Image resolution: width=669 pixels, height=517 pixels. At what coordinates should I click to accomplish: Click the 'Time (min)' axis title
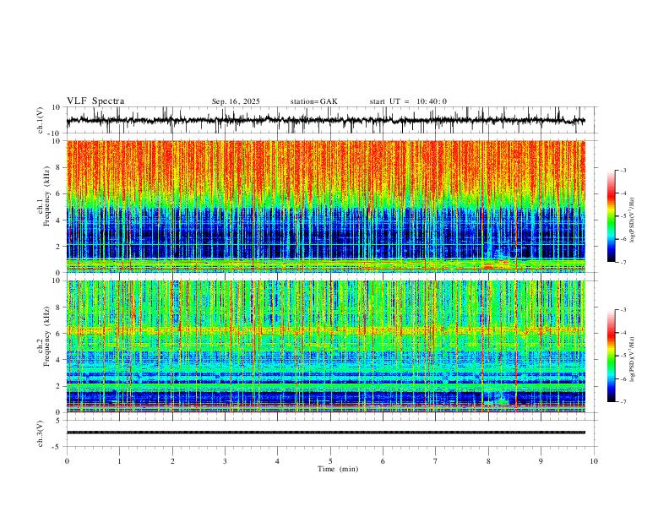tap(338, 469)
